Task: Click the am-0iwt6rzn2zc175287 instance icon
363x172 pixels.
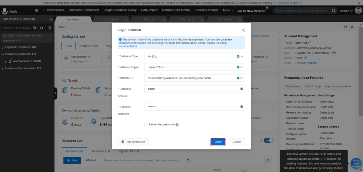Action: pyautogui.click(x=10, y=61)
